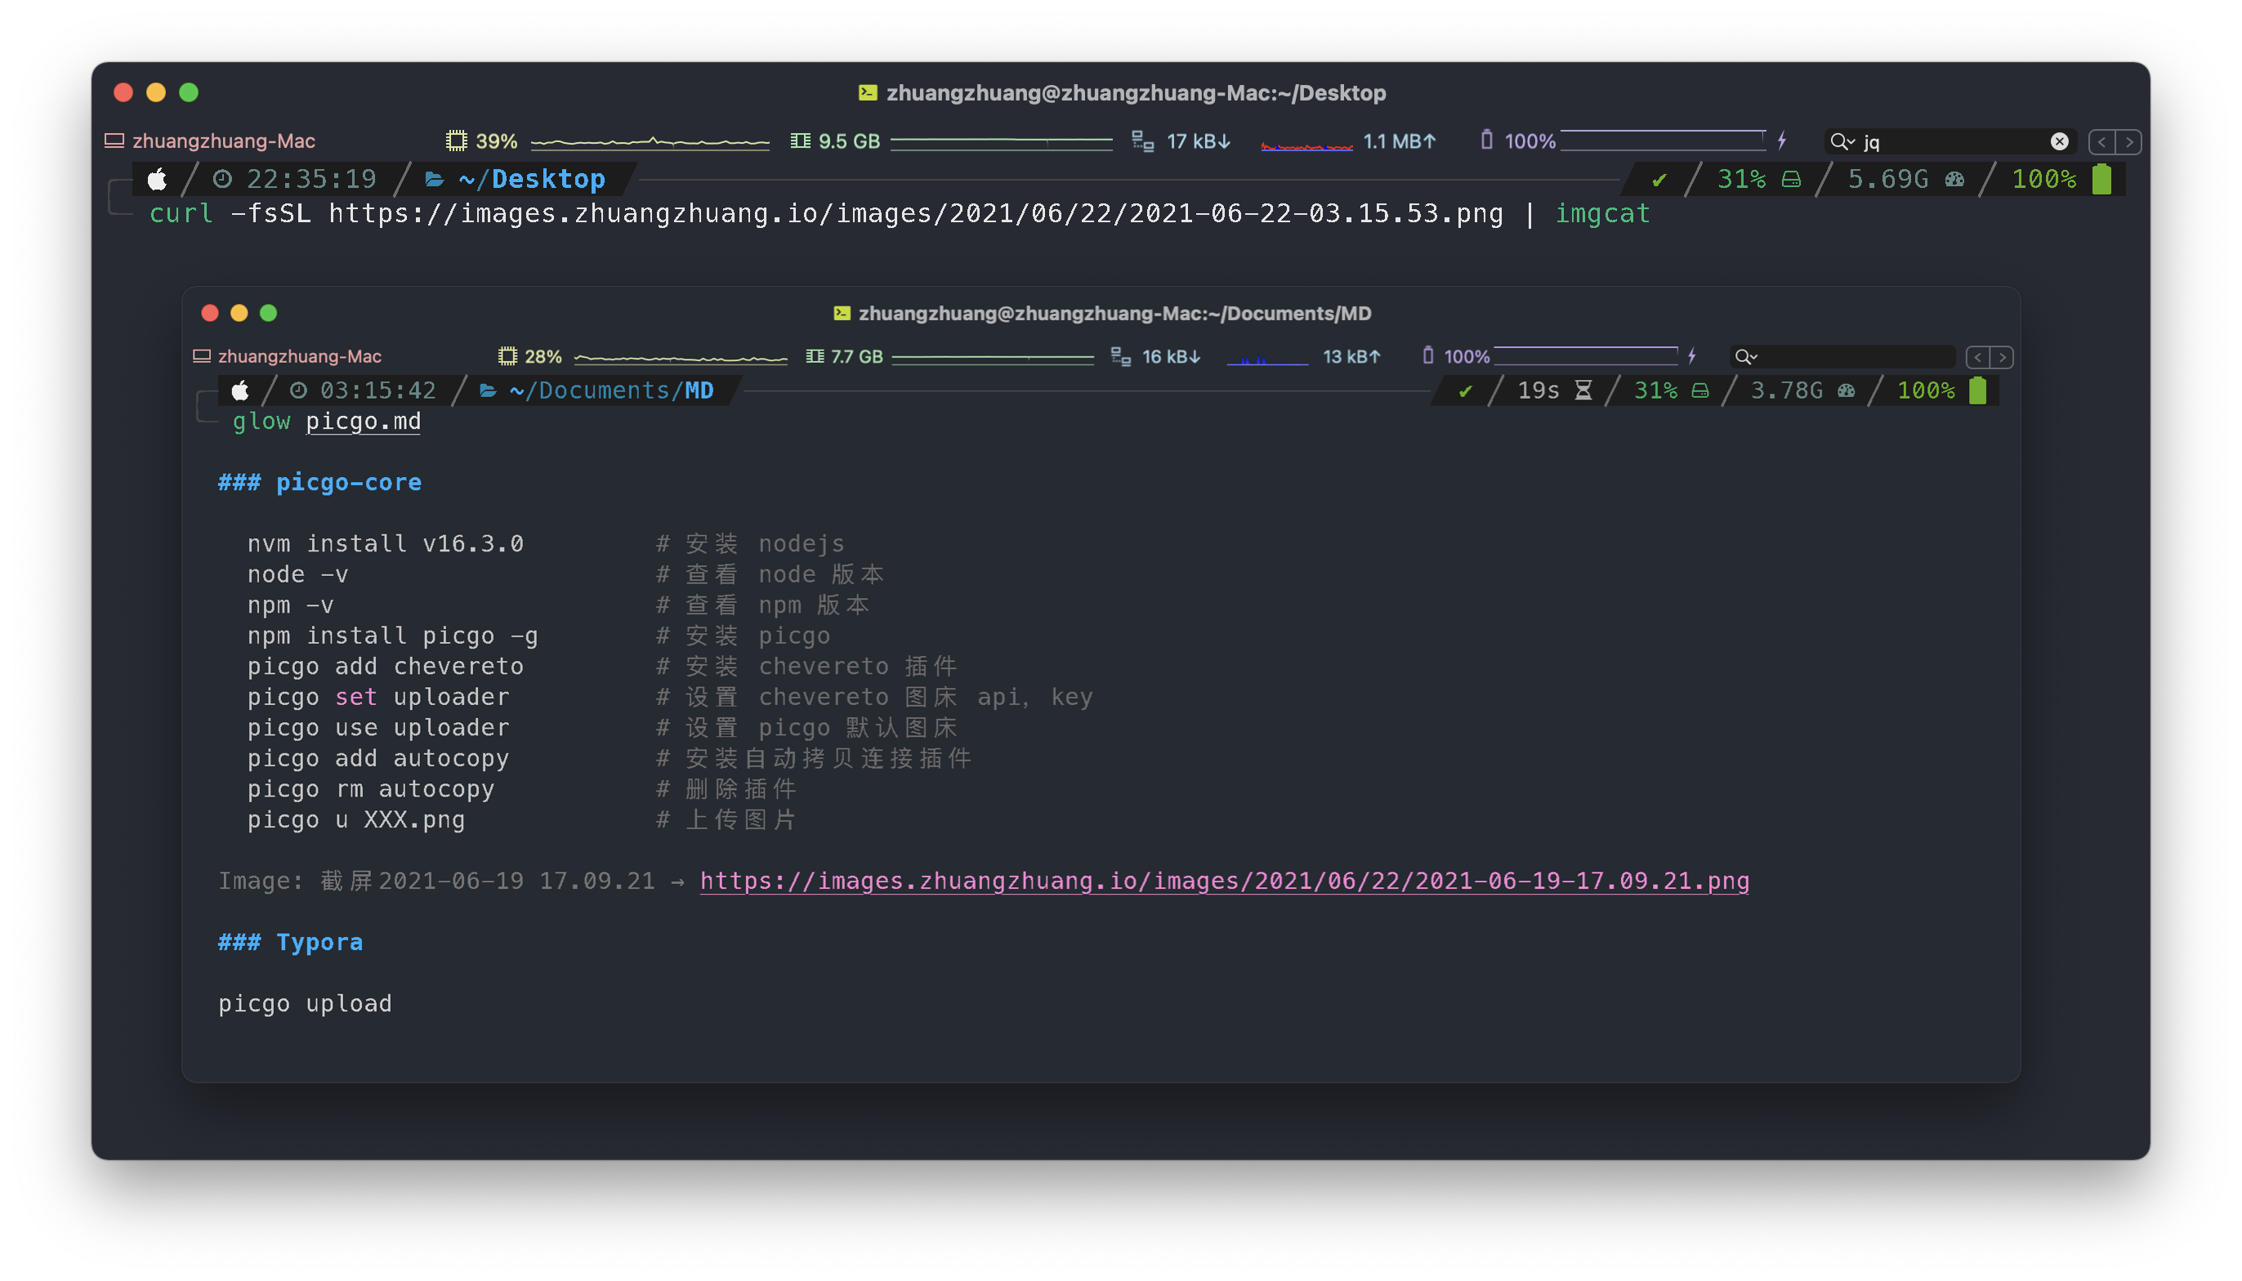
Task: Click the battery icon in inner status bar
Action: [1427, 355]
